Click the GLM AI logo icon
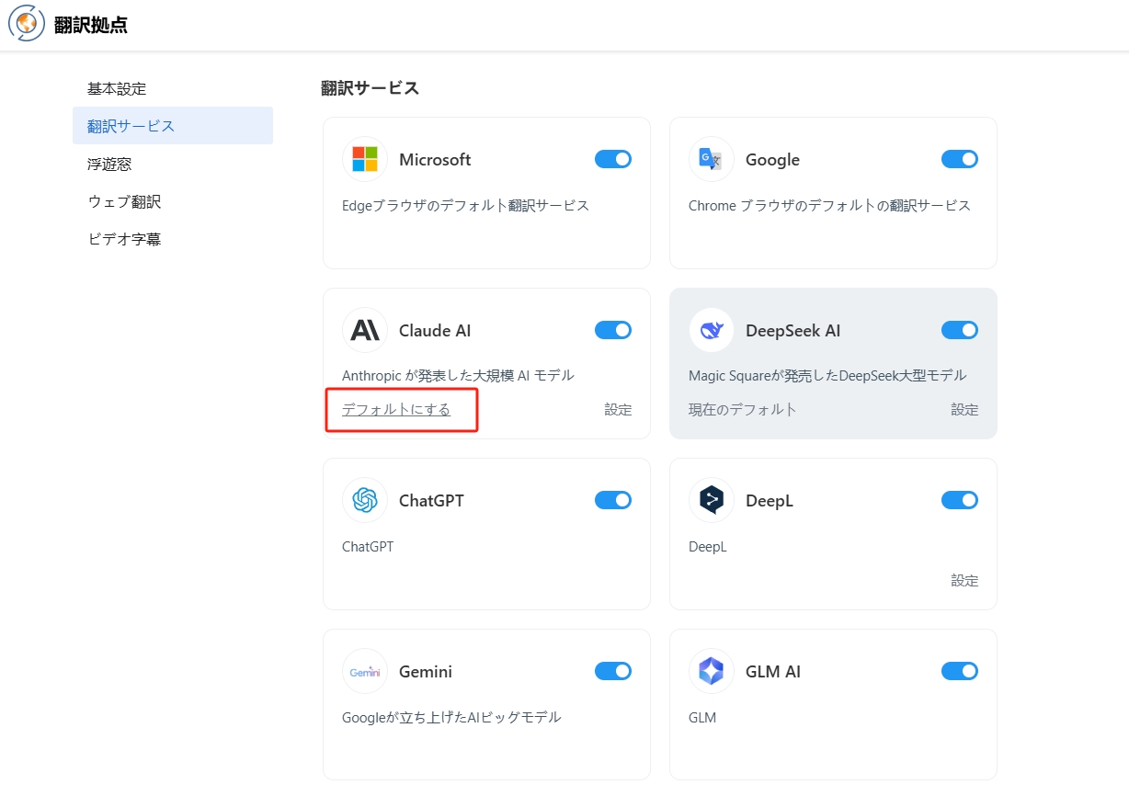1129x796 pixels. (x=712, y=672)
